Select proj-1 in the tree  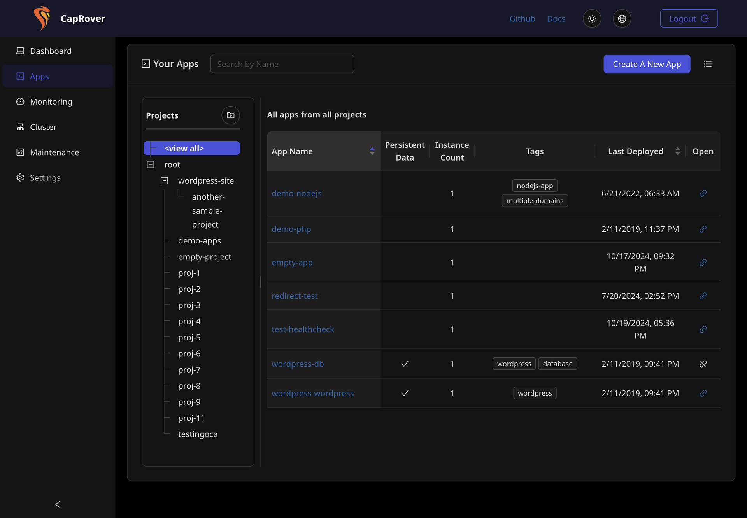click(x=189, y=273)
